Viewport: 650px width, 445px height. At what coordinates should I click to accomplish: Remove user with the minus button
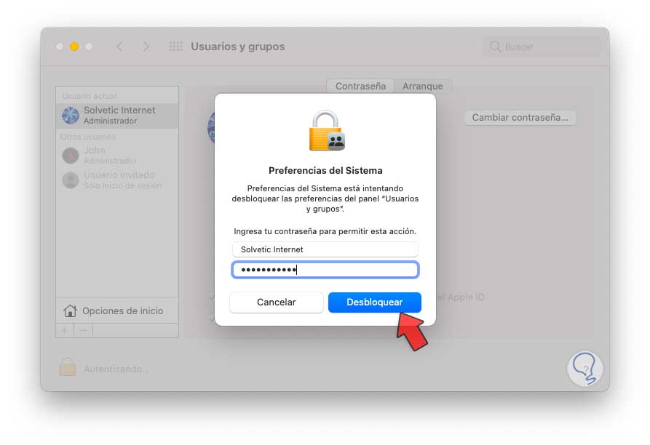83,330
